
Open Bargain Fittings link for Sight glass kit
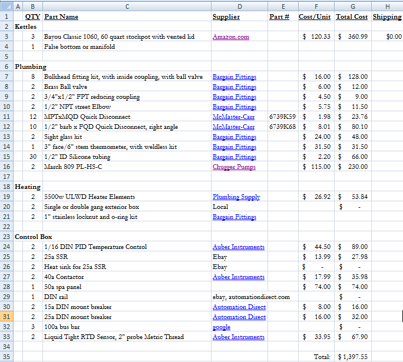point(234,137)
